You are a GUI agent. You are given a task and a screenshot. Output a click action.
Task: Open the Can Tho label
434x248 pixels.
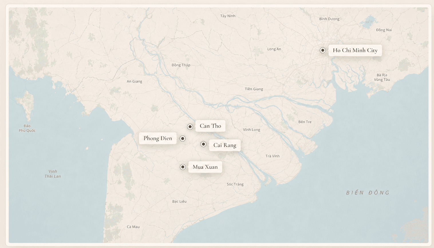(x=210, y=126)
